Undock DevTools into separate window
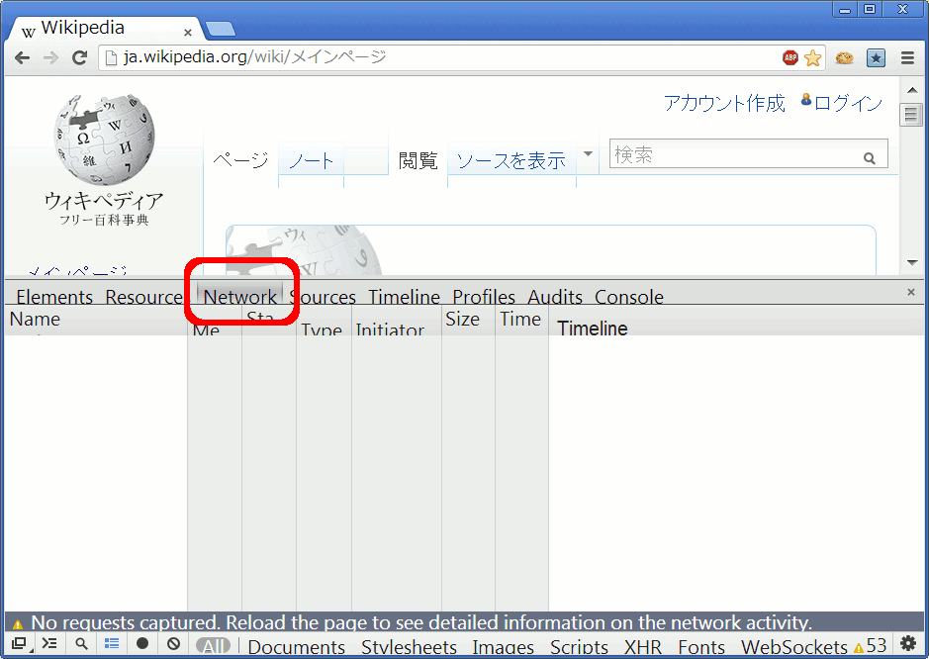The width and height of the screenshot is (929, 659). (20, 643)
